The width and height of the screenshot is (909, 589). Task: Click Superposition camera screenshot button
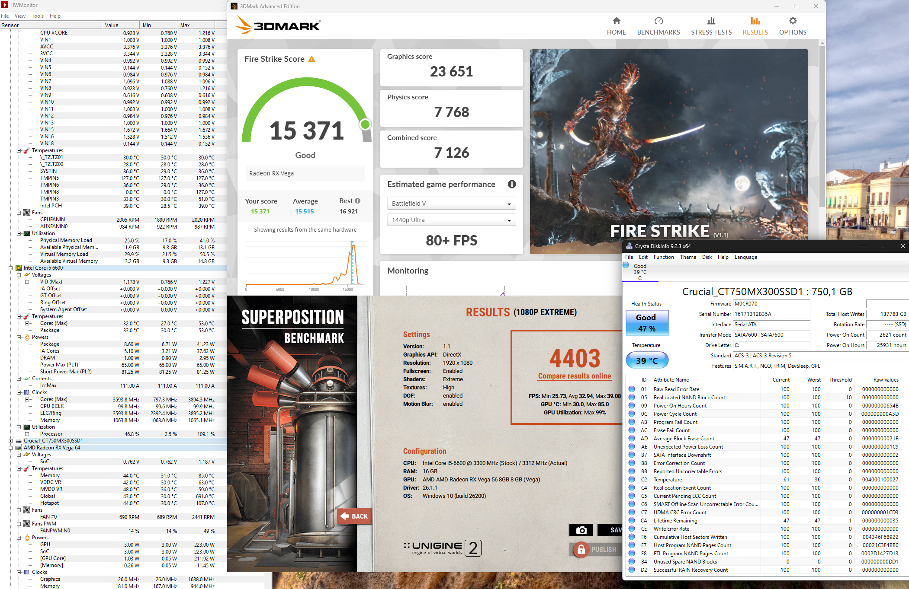[581, 530]
